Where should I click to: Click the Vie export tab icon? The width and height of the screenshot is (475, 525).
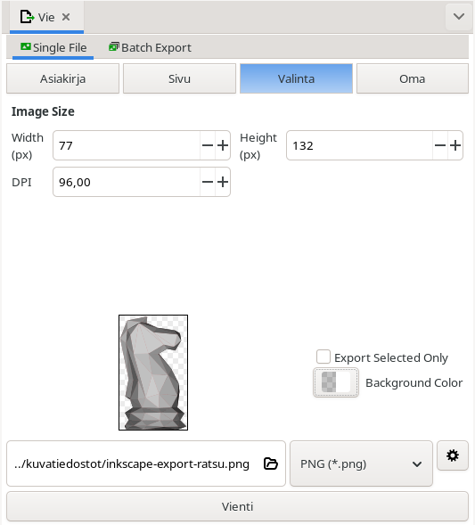coord(27,17)
